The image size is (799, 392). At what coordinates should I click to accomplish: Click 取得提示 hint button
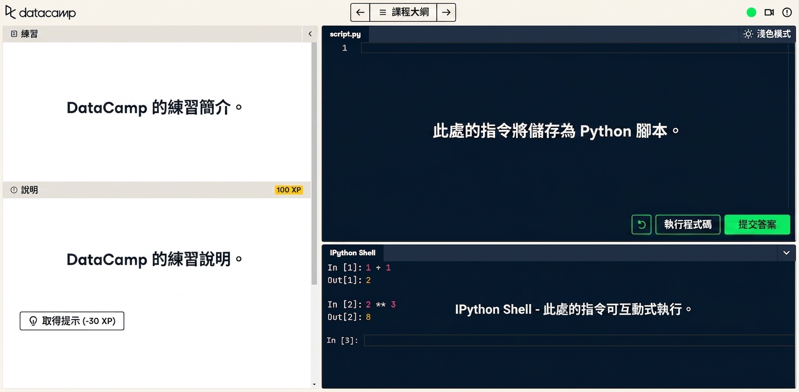click(x=72, y=321)
